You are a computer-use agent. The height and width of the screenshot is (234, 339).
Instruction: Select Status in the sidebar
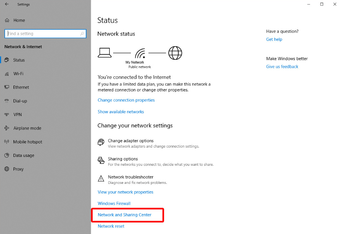tap(19, 60)
